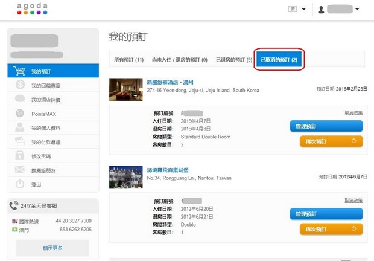Click the address 274-16 Yeon-dong, Jeju-si
The width and height of the screenshot is (374, 261).
click(203, 90)
